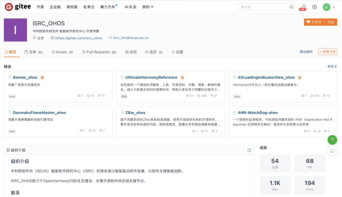342x197 pixels.
Task: Click the star count 104 on AVLoadingIndicatorView_ohos
Action: pyautogui.click(x=315, y=96)
